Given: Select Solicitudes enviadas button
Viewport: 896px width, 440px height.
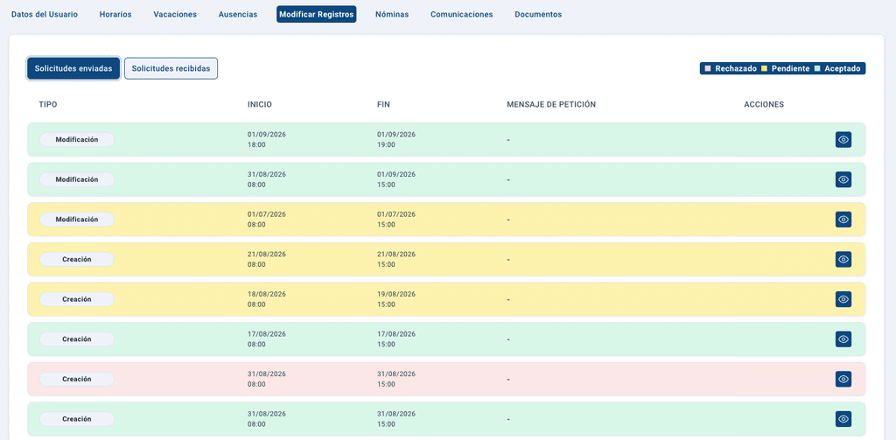Looking at the screenshot, I should click(x=73, y=68).
